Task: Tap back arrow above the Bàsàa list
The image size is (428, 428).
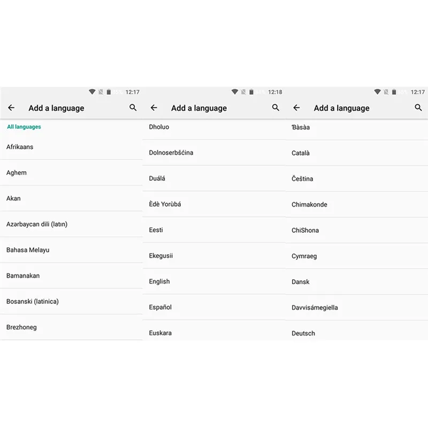Action: point(296,108)
